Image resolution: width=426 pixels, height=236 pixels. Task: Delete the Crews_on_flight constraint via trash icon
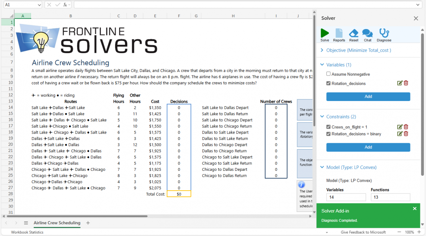[406, 127]
